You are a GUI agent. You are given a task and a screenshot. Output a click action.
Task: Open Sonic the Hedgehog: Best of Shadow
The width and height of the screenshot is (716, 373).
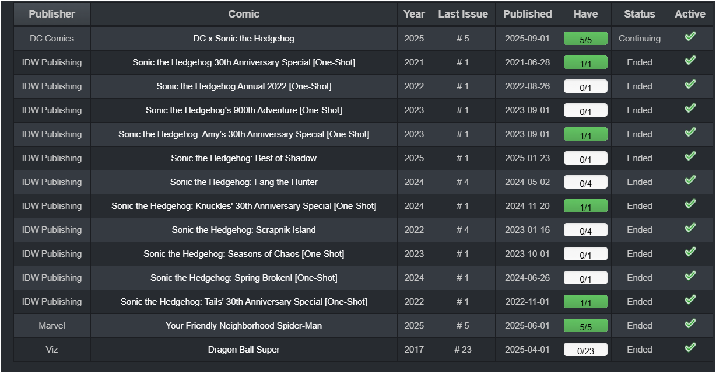(244, 158)
